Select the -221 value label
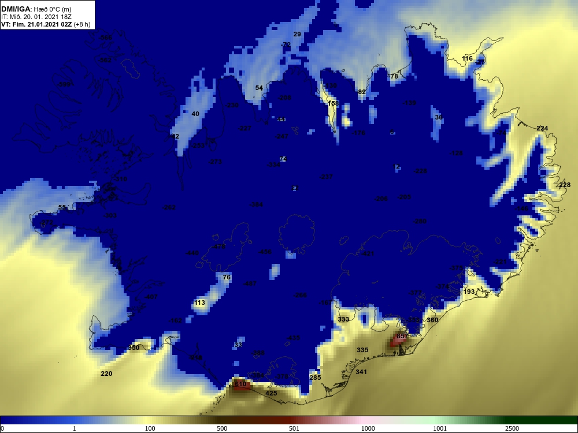 point(500,262)
